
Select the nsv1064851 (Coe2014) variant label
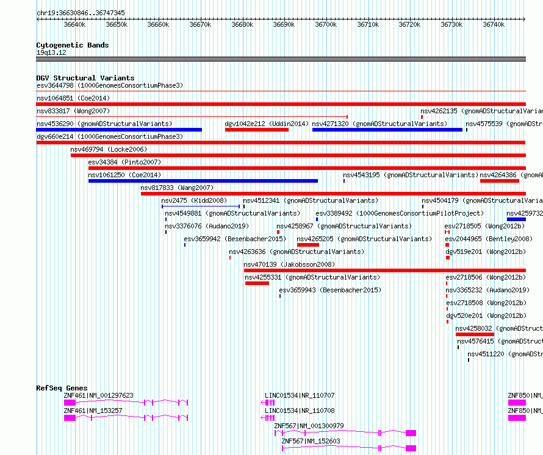(73, 98)
